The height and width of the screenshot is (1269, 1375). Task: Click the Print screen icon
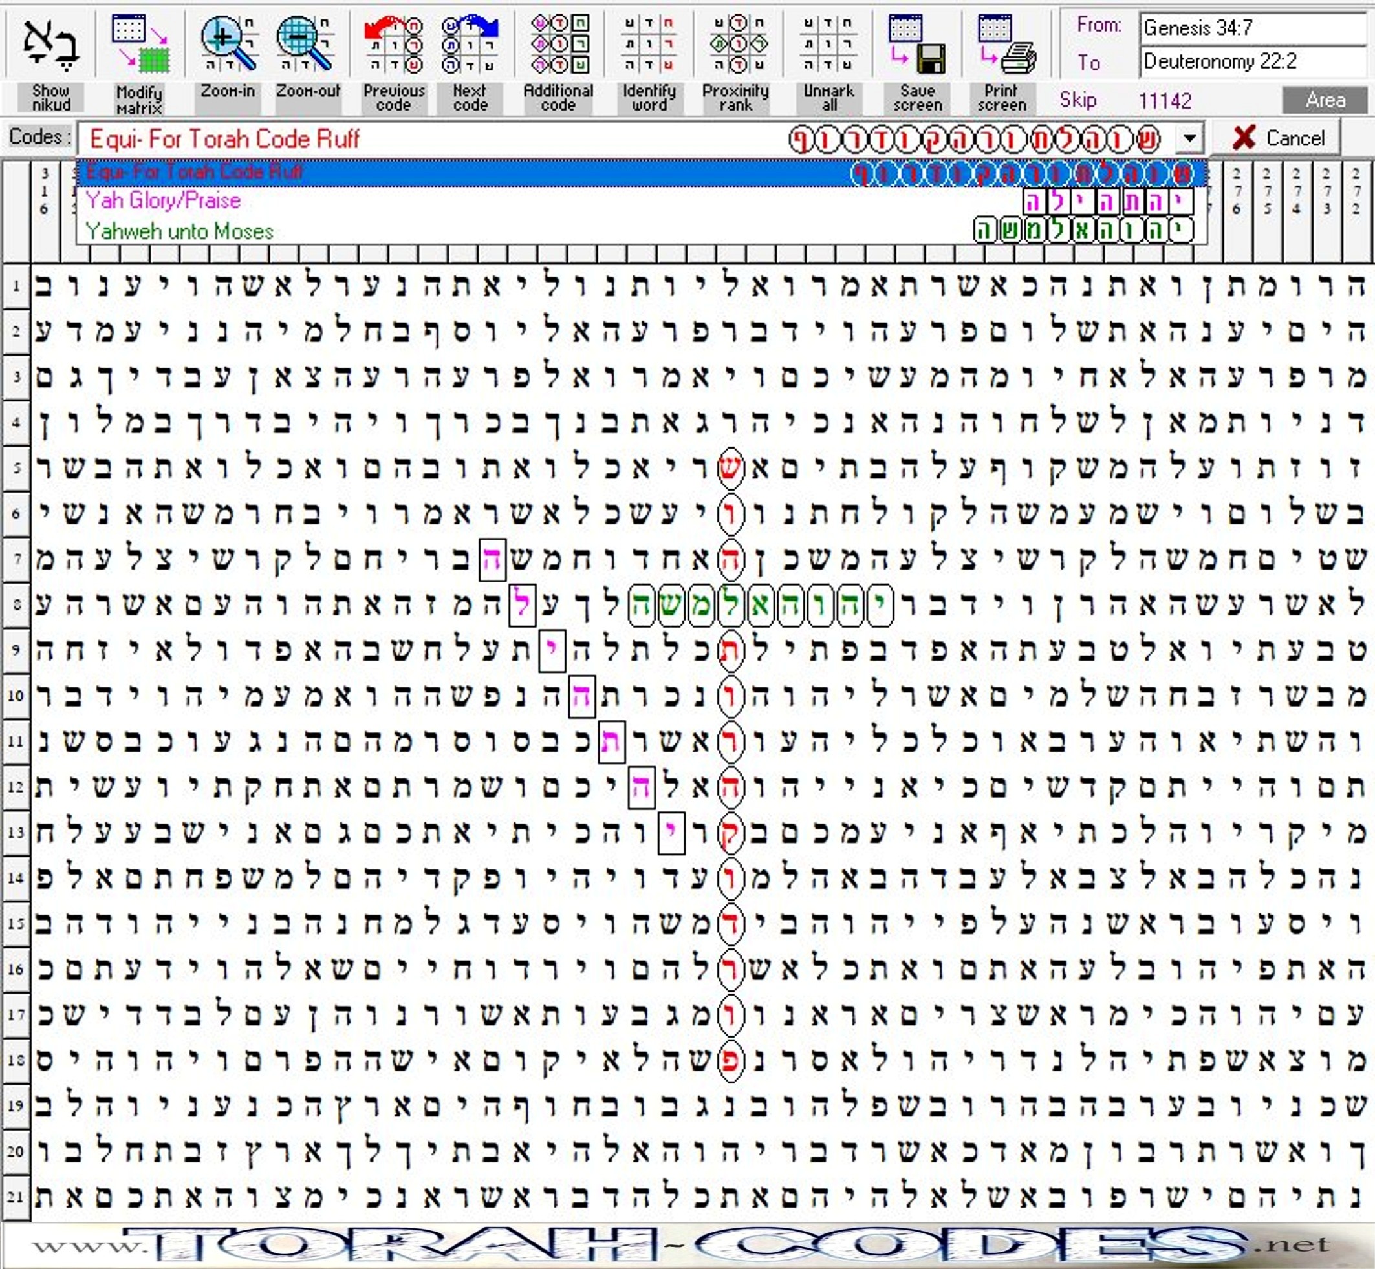[x=1006, y=45]
